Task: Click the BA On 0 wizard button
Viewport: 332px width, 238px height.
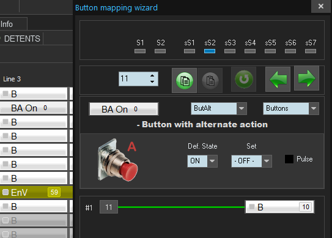Action: point(124,109)
